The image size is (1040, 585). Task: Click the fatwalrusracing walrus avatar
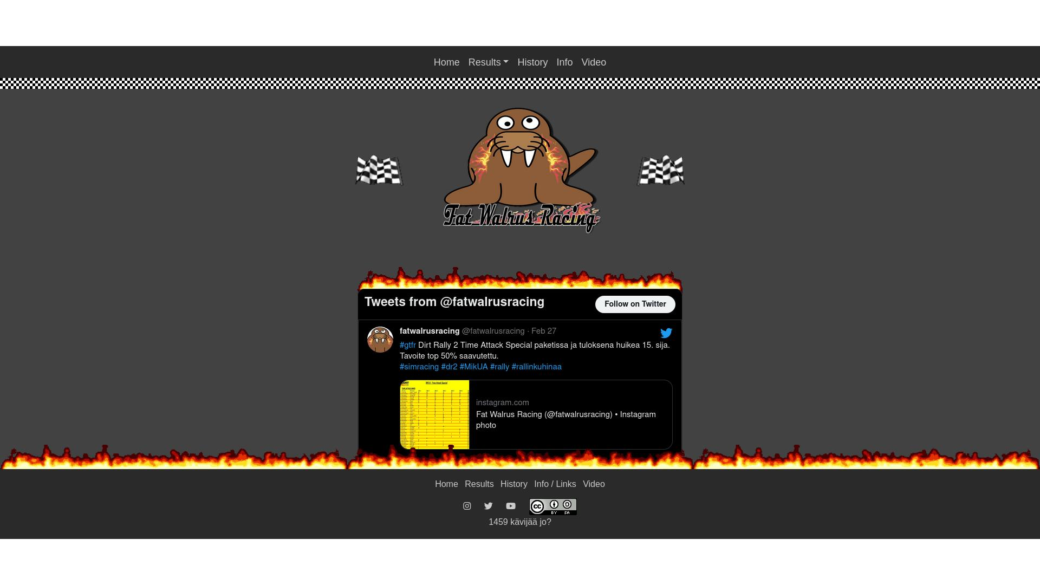(x=380, y=340)
